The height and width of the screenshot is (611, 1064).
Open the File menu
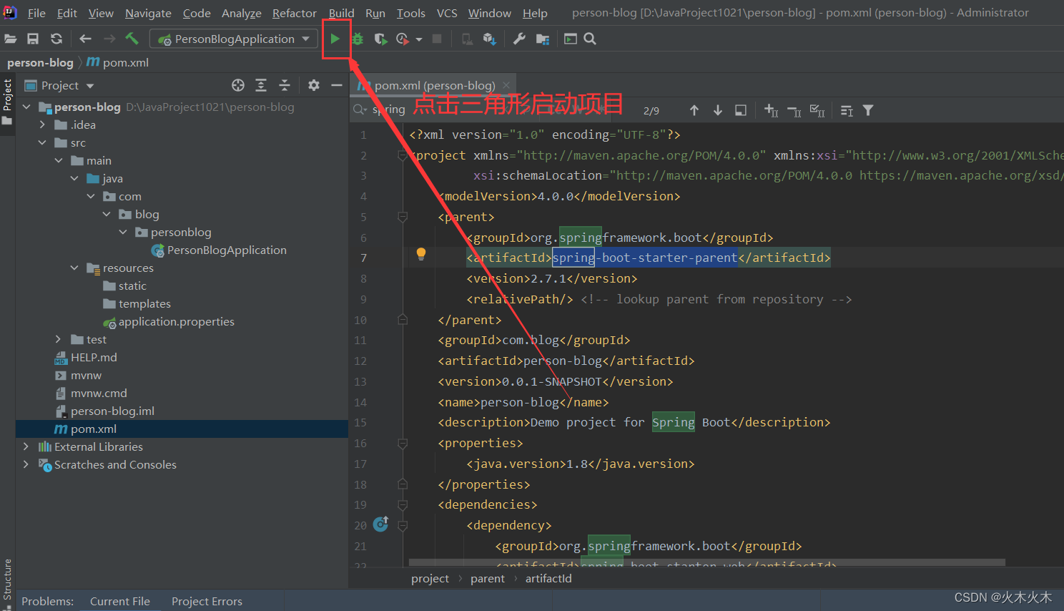coord(36,13)
